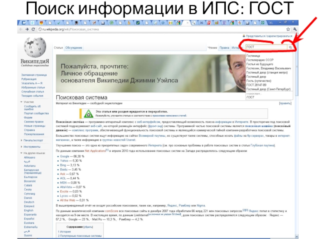Screen dimensions: 319x239
Task: Jump to contents item 1 История
Action: click(64, 232)
